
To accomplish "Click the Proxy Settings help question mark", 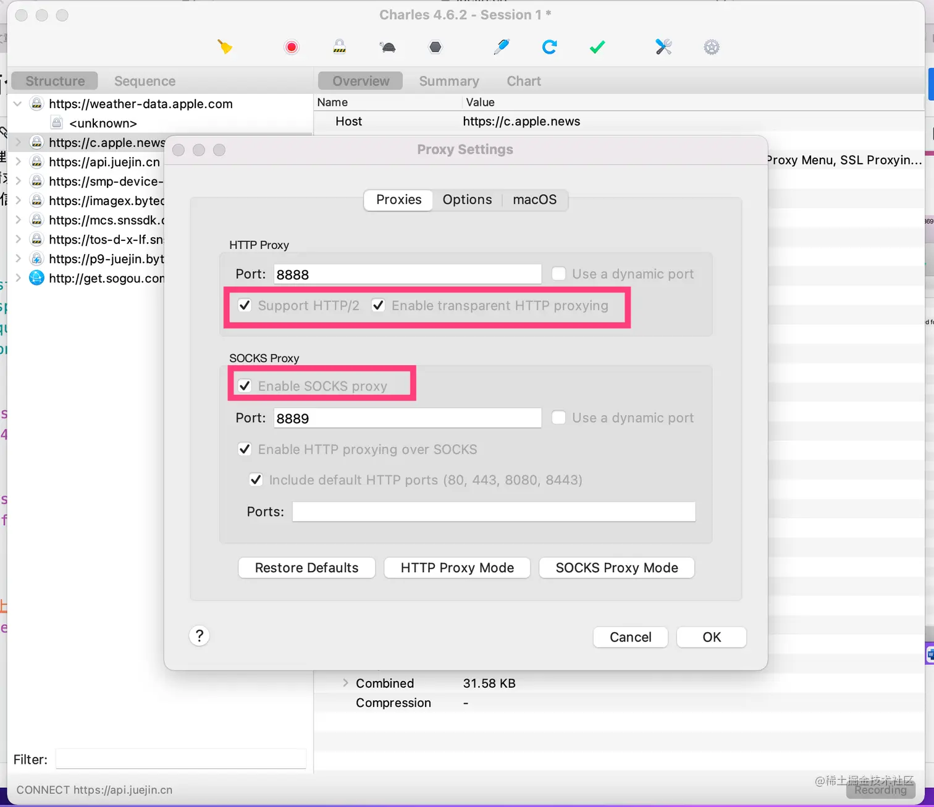I will coord(200,636).
